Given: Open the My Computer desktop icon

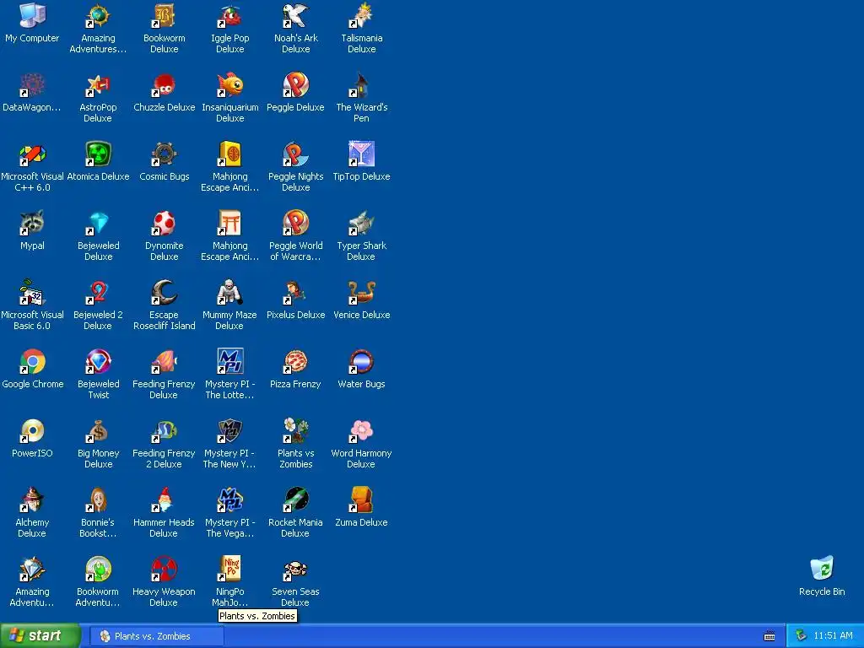Looking at the screenshot, I should point(32,16).
